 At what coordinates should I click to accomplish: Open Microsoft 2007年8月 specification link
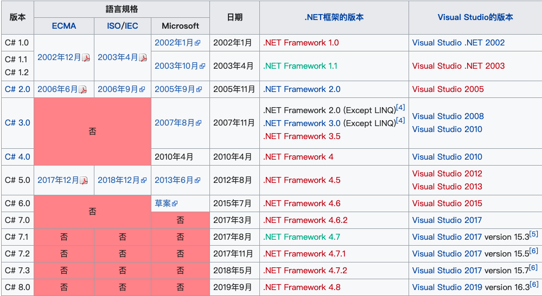click(175, 123)
